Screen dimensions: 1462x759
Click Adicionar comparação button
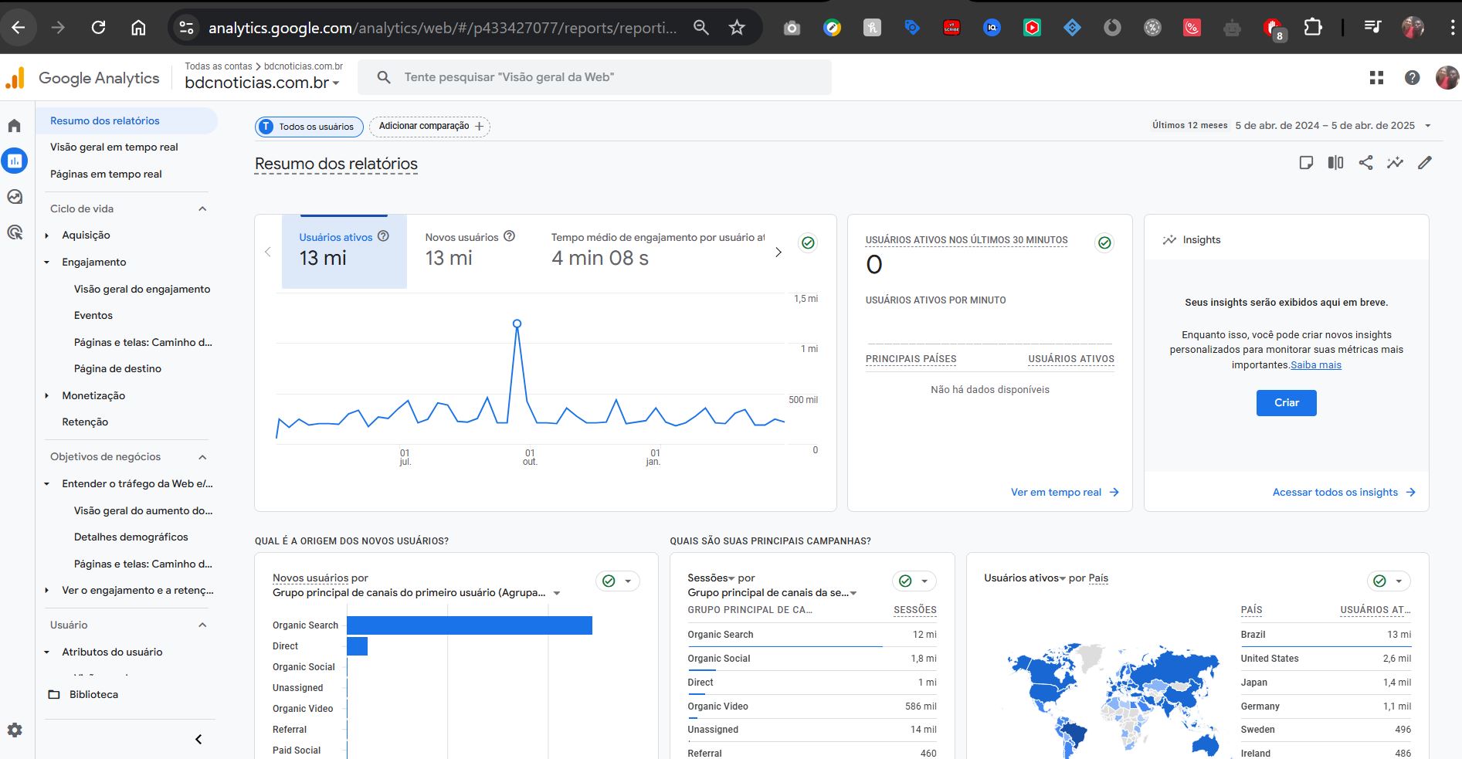click(x=429, y=126)
